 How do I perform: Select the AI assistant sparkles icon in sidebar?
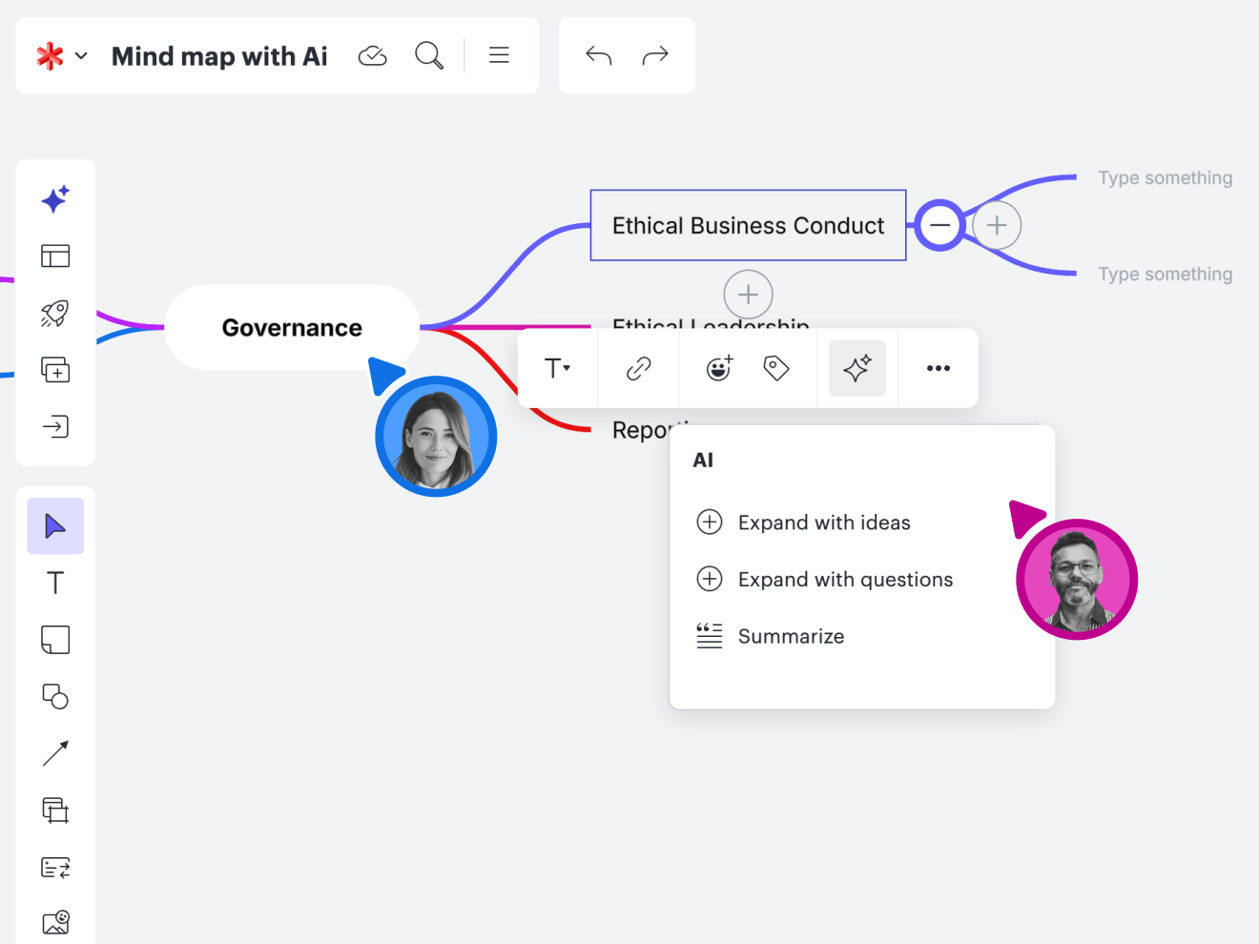[55, 198]
